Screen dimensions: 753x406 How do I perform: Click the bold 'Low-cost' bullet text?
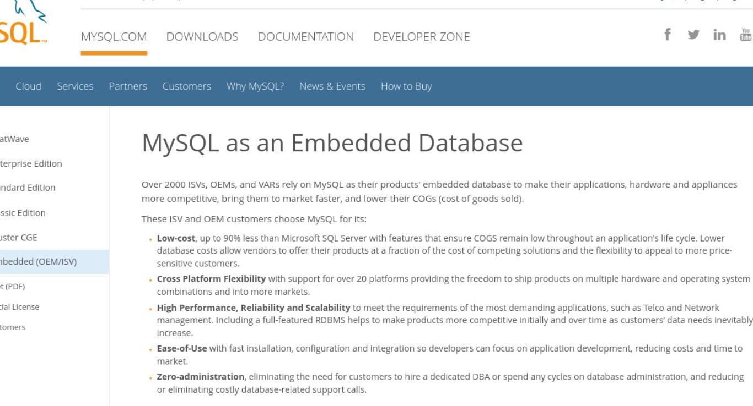(176, 238)
